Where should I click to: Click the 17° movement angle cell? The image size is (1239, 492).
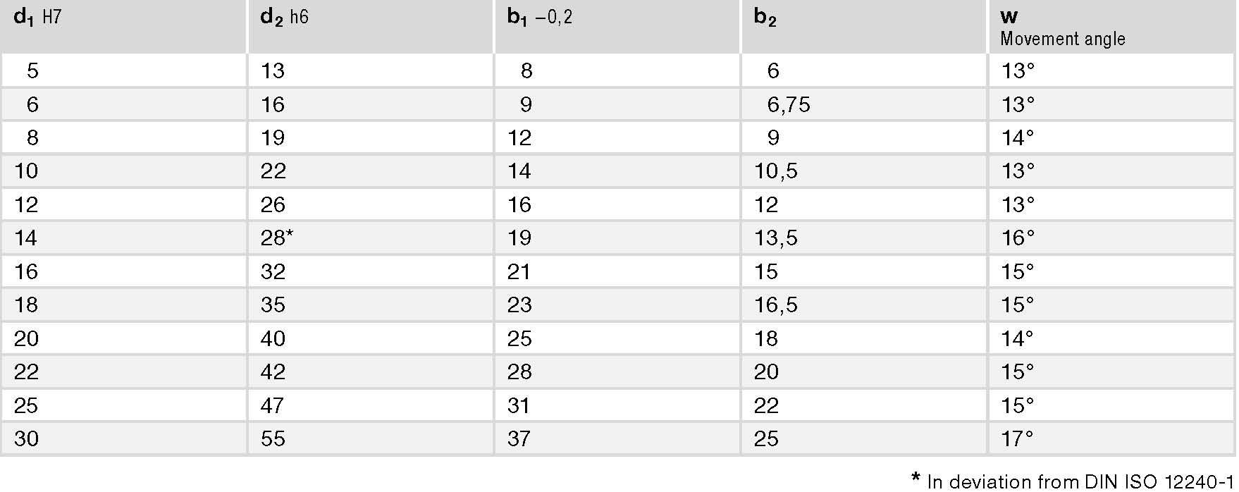pyautogui.click(x=1112, y=438)
